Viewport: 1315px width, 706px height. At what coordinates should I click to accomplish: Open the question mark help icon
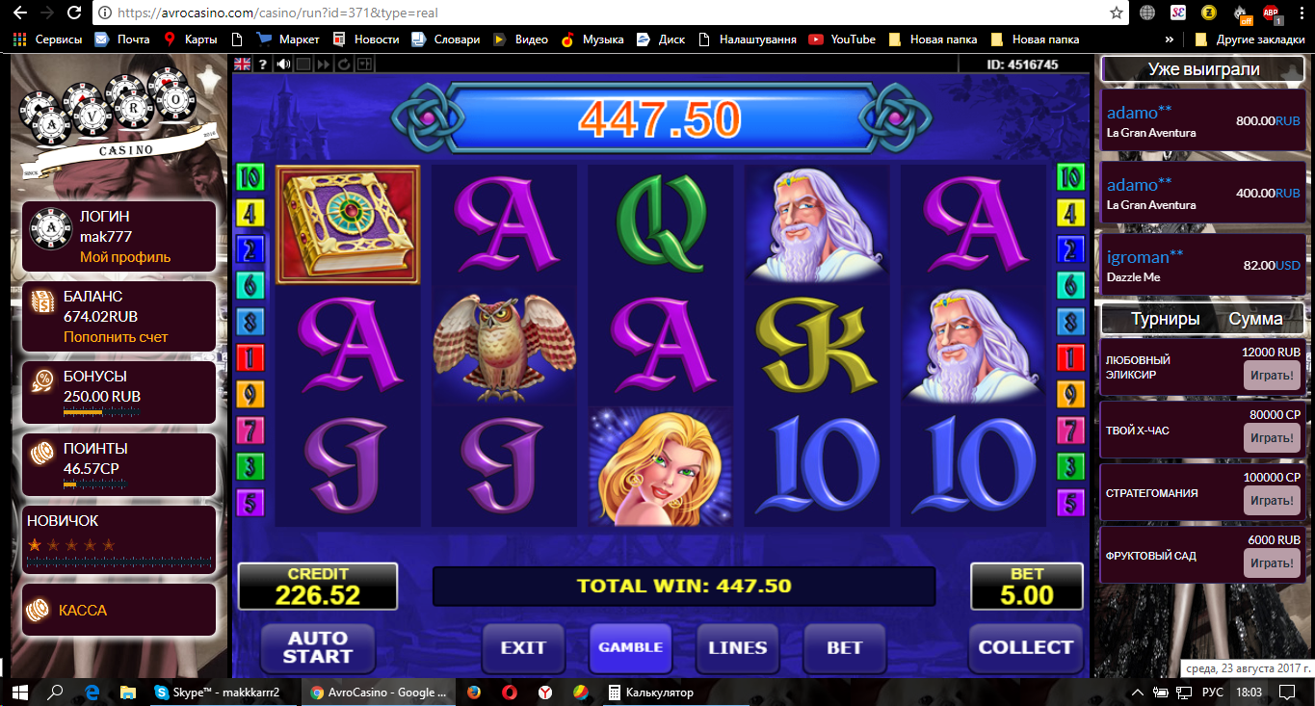263,65
